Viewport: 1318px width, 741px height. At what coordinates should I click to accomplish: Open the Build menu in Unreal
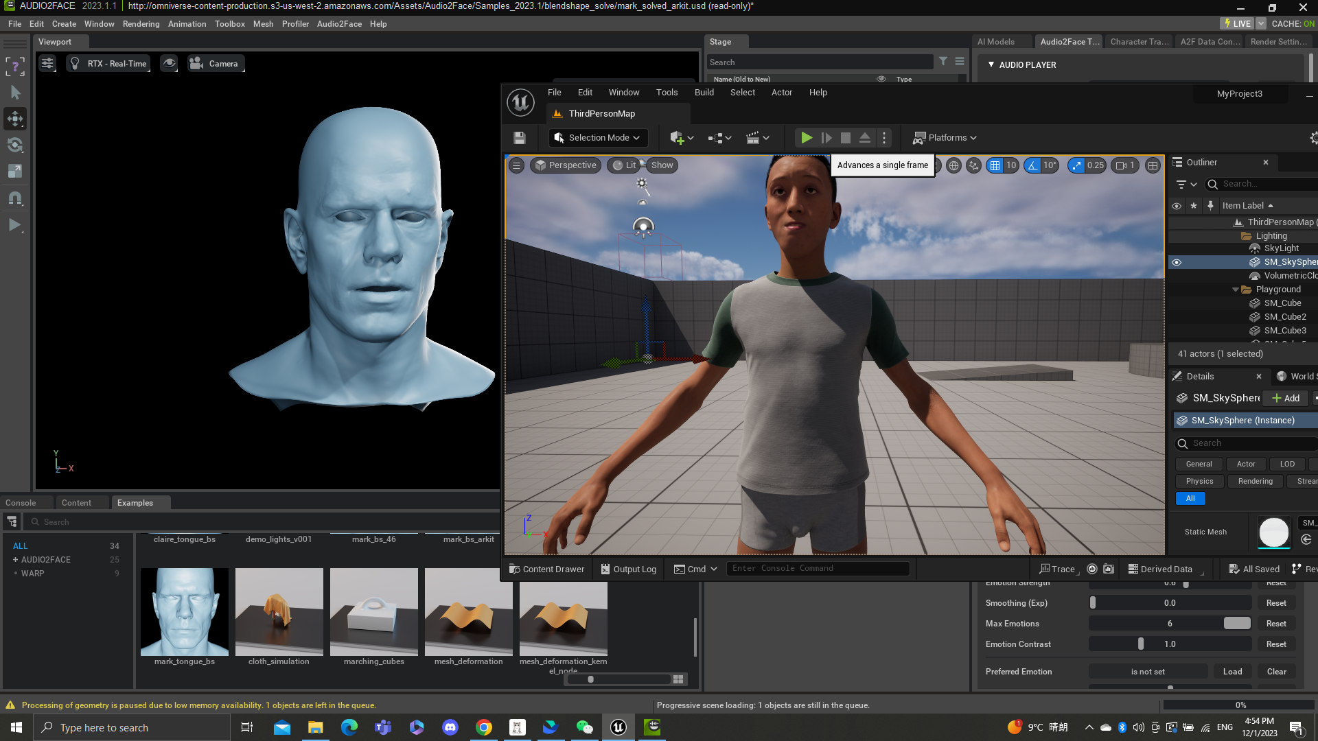click(704, 93)
